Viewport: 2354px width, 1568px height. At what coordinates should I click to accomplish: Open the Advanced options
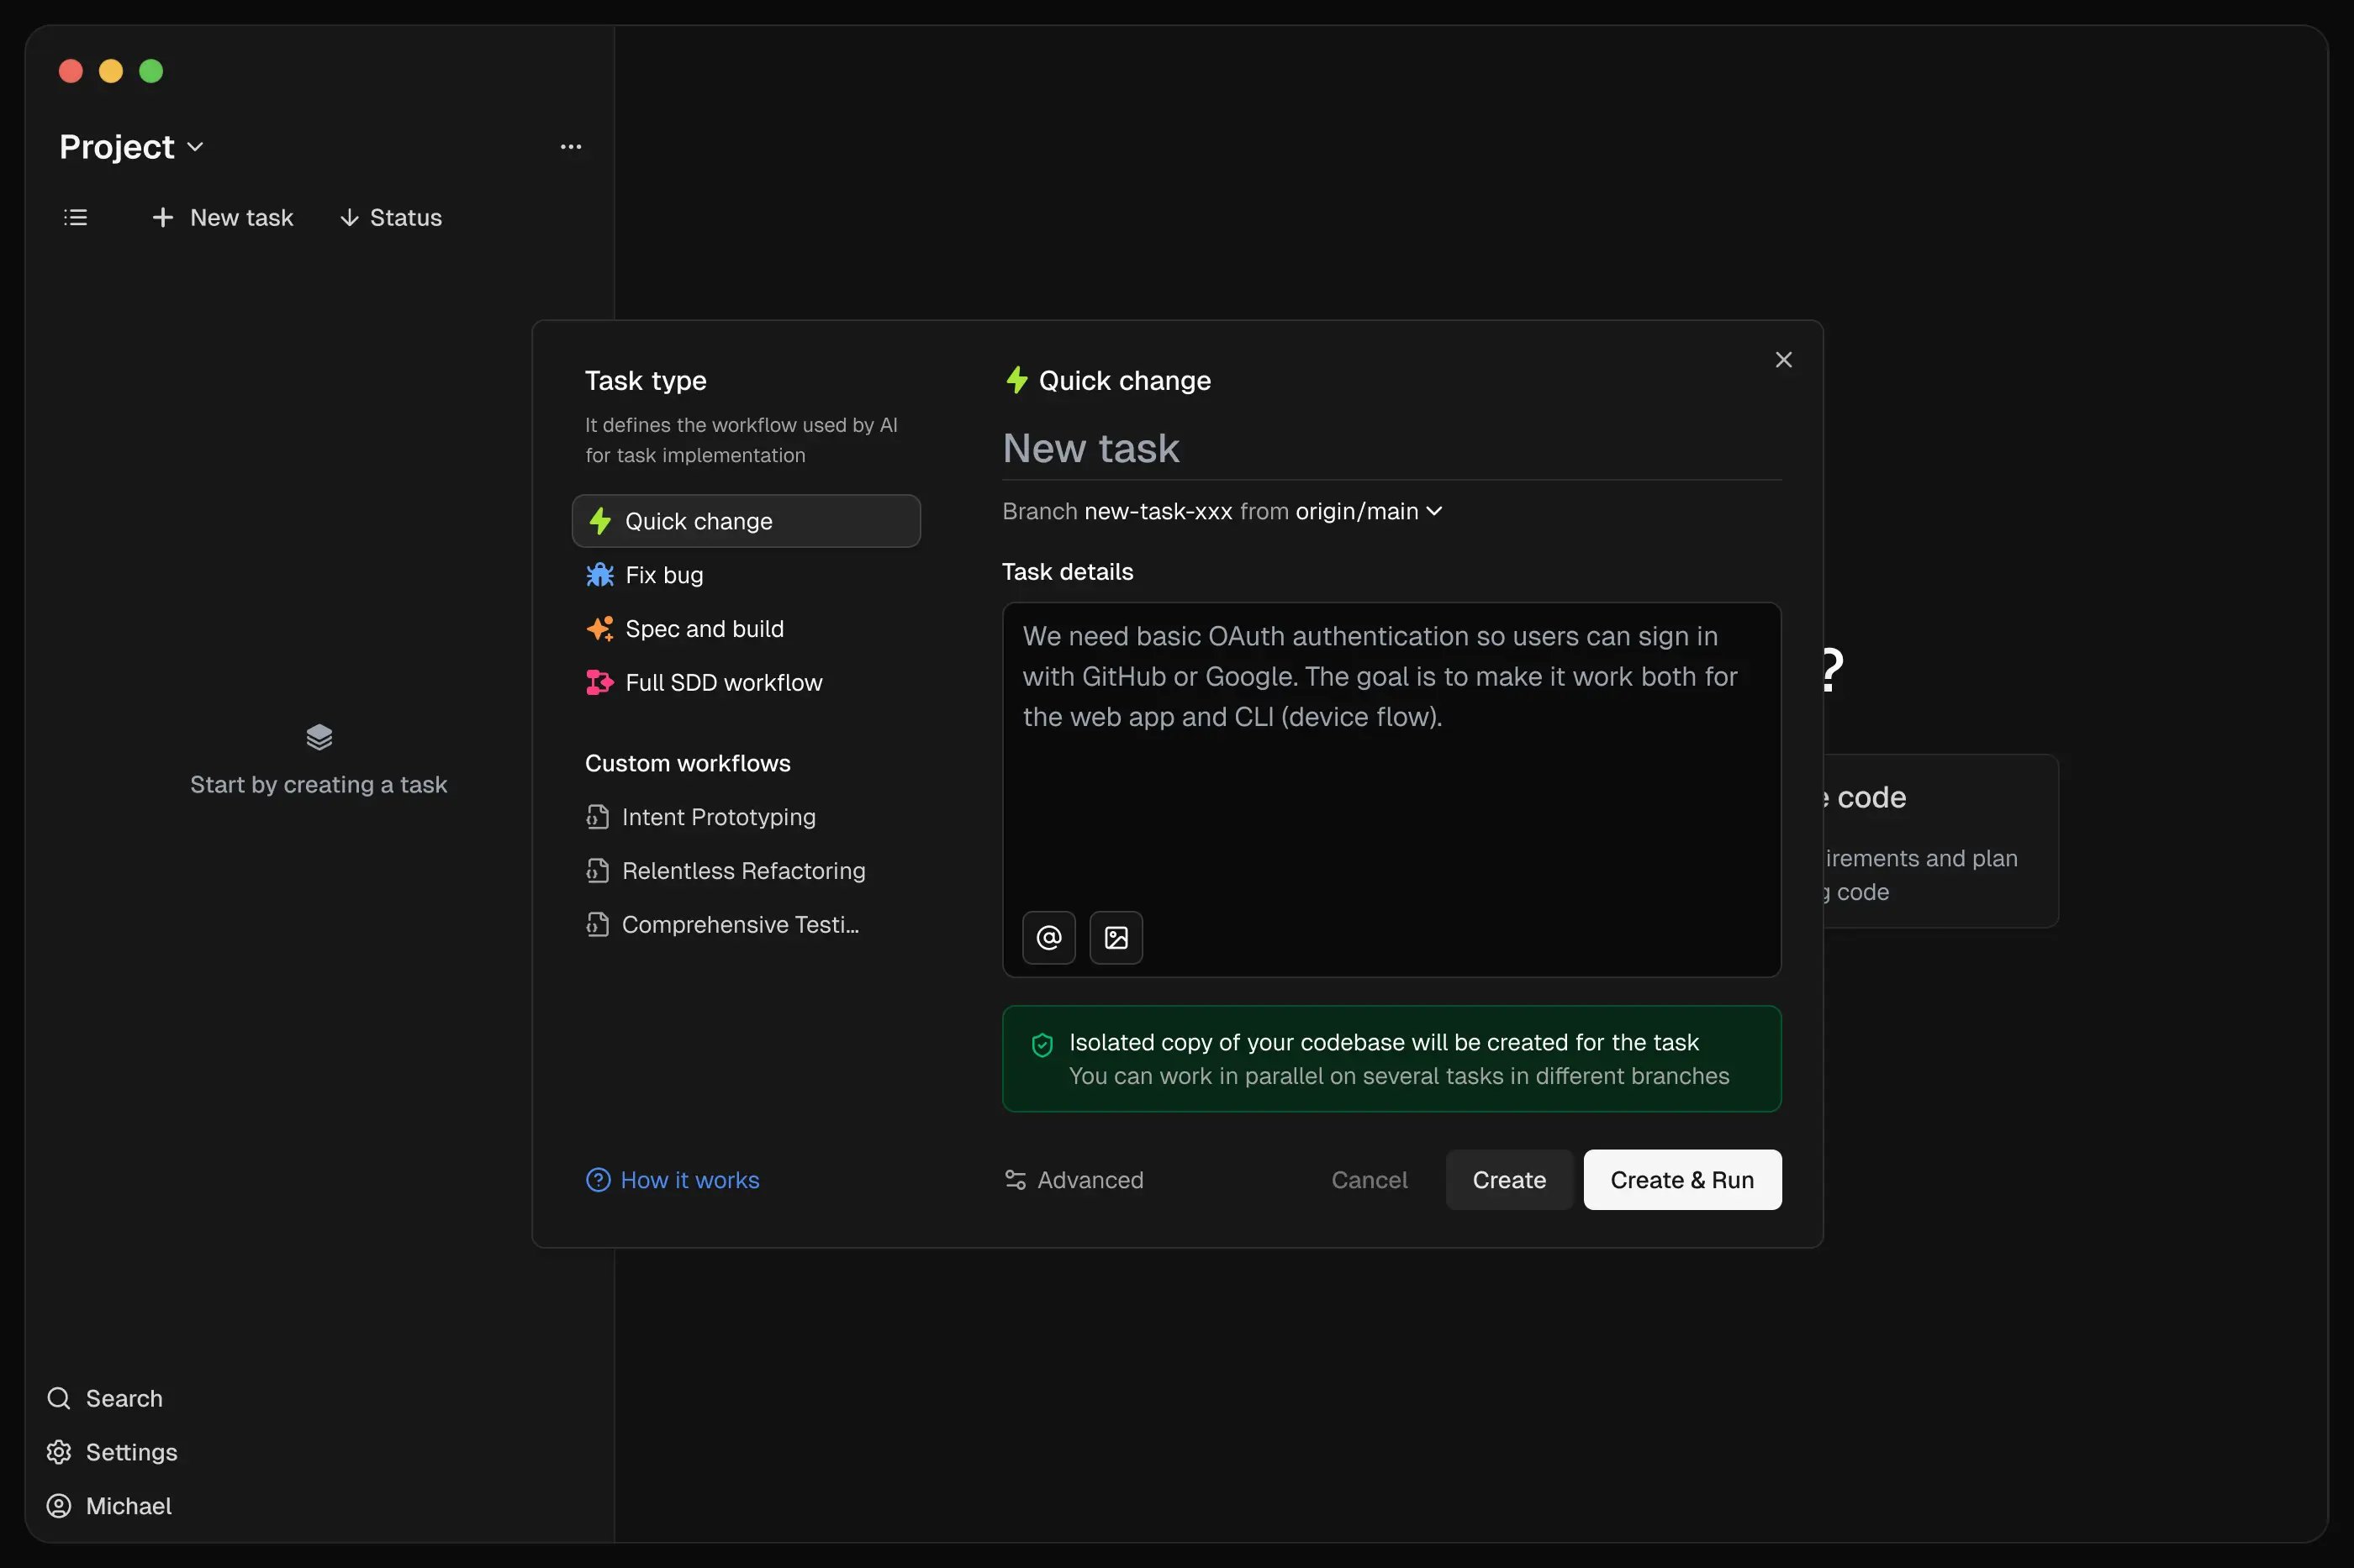point(1074,1180)
